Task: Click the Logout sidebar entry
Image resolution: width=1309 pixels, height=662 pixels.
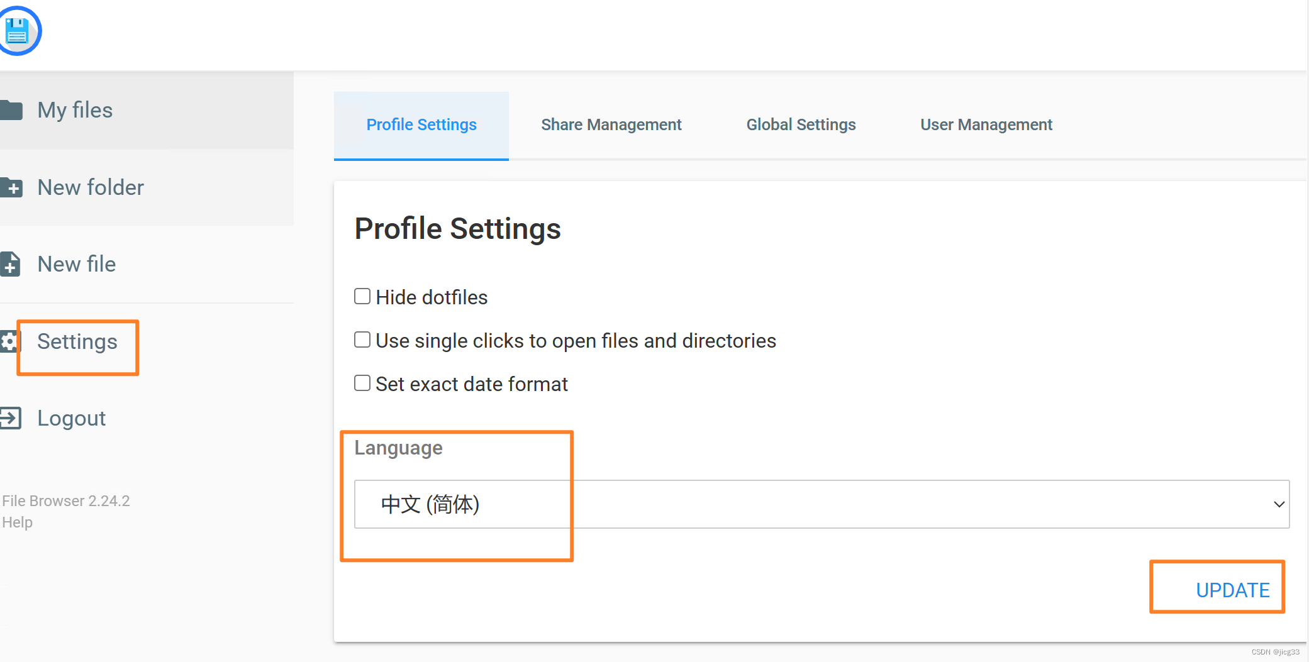Action: pyautogui.click(x=70, y=417)
